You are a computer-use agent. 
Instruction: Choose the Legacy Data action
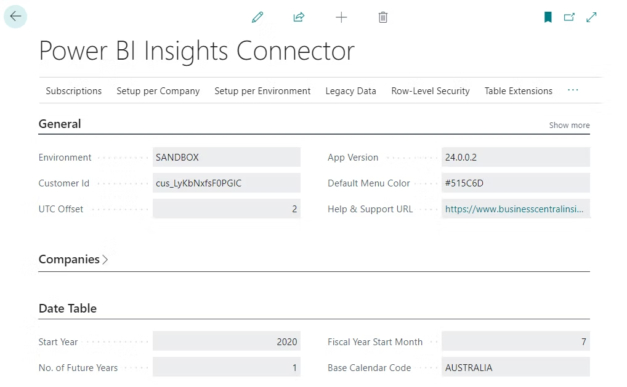click(x=350, y=91)
